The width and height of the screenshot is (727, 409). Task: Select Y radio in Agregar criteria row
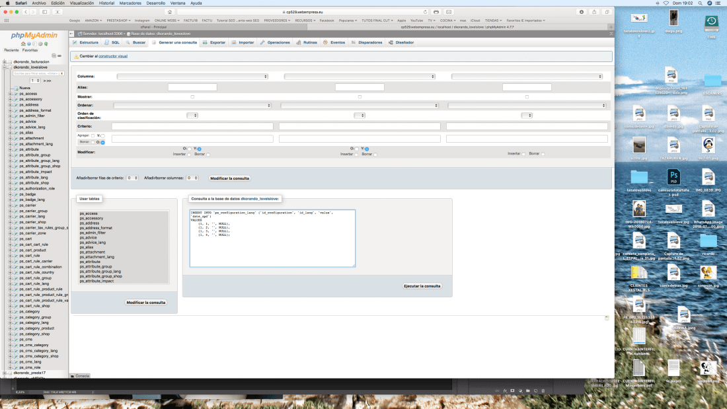(x=103, y=136)
